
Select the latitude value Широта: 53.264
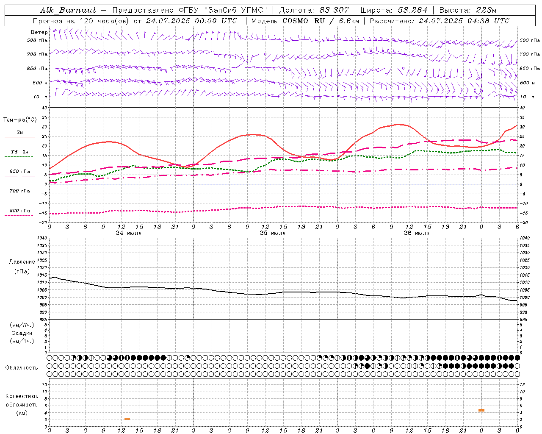pyautogui.click(x=394, y=10)
